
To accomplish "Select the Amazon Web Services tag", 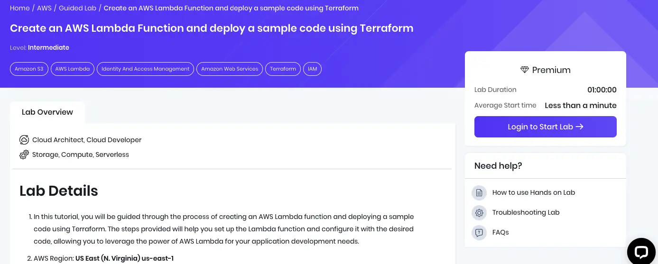I will (x=230, y=69).
